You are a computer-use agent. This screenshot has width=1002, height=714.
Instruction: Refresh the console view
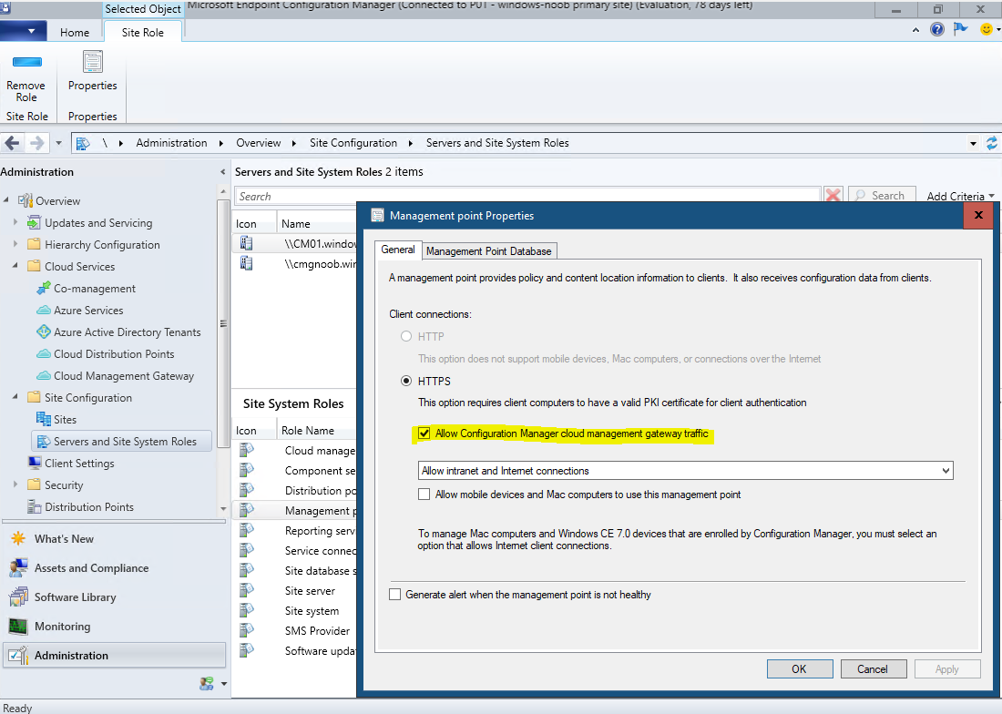pos(991,143)
